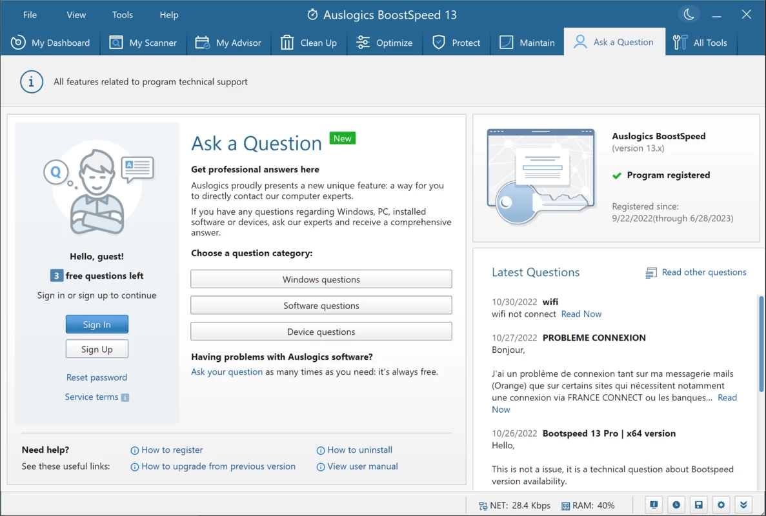This screenshot has width=766, height=516.
Task: Click the vertical scrollbar in Latest Questions
Action: (761, 343)
